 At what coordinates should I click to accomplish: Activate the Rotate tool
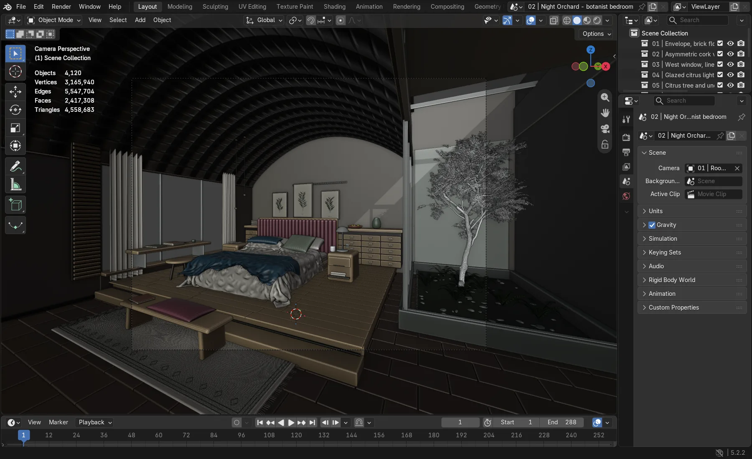click(15, 110)
